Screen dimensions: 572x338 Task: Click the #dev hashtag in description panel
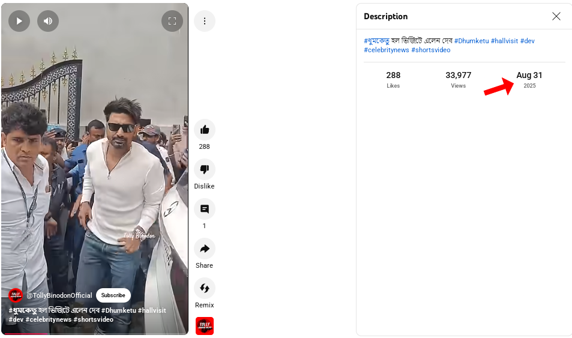click(x=527, y=41)
